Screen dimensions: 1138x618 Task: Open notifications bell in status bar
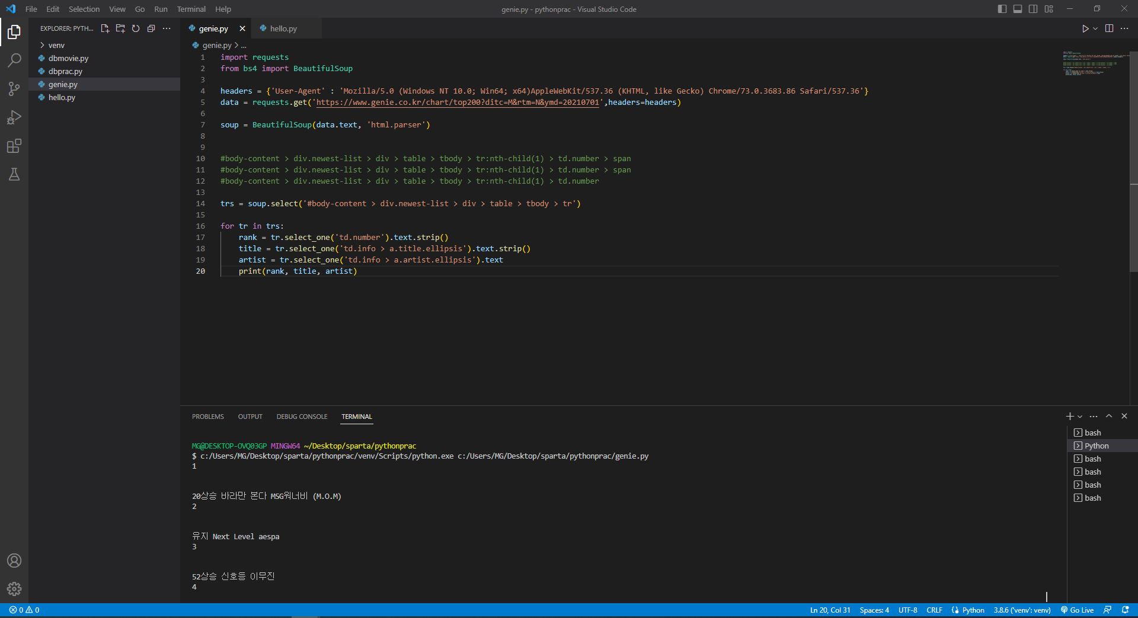point(1125,610)
